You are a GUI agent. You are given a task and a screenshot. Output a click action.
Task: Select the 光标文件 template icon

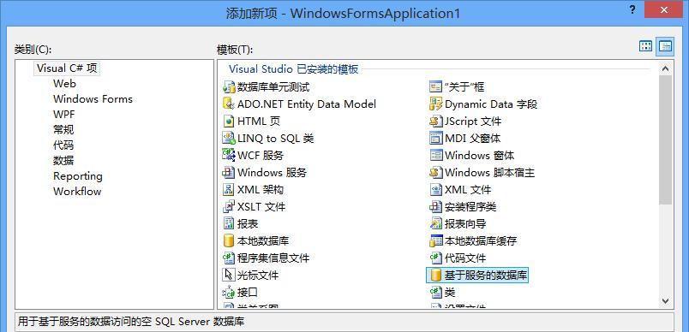pyautogui.click(x=229, y=275)
